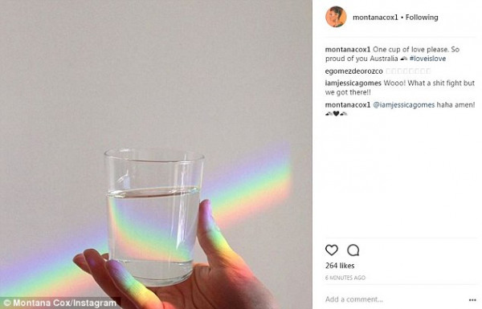Open the #loveislove hashtag
Image resolution: width=482 pixels, height=309 pixels.
(427, 59)
